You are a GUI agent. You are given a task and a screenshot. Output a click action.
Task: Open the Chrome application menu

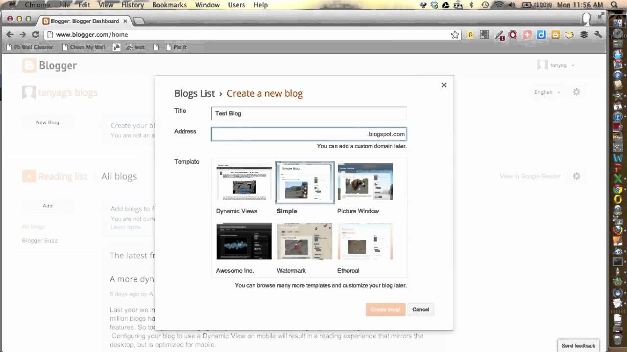[38, 5]
